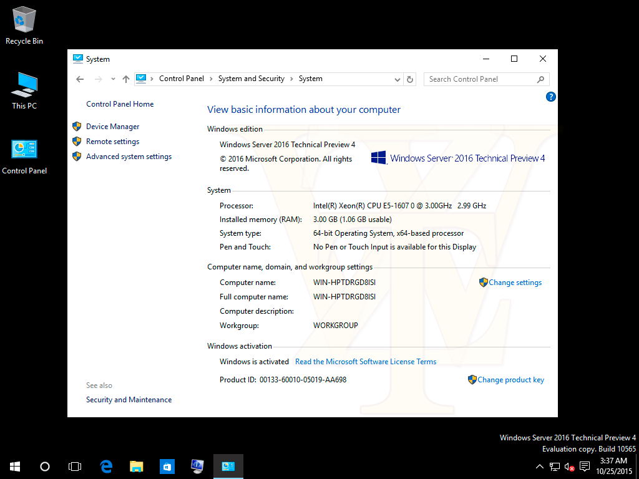Click shield icon beside Advanced system settings

pyautogui.click(x=77, y=157)
